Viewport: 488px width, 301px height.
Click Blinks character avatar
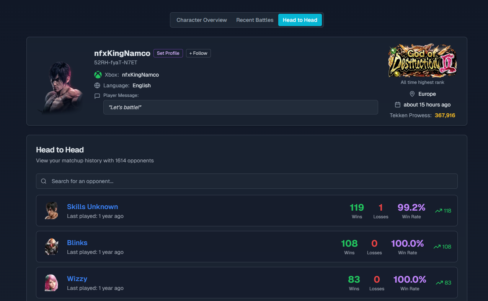(x=51, y=247)
